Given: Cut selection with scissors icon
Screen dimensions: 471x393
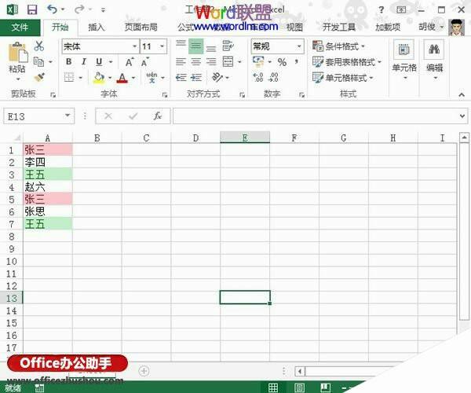Looking at the screenshot, I should coord(39,46).
